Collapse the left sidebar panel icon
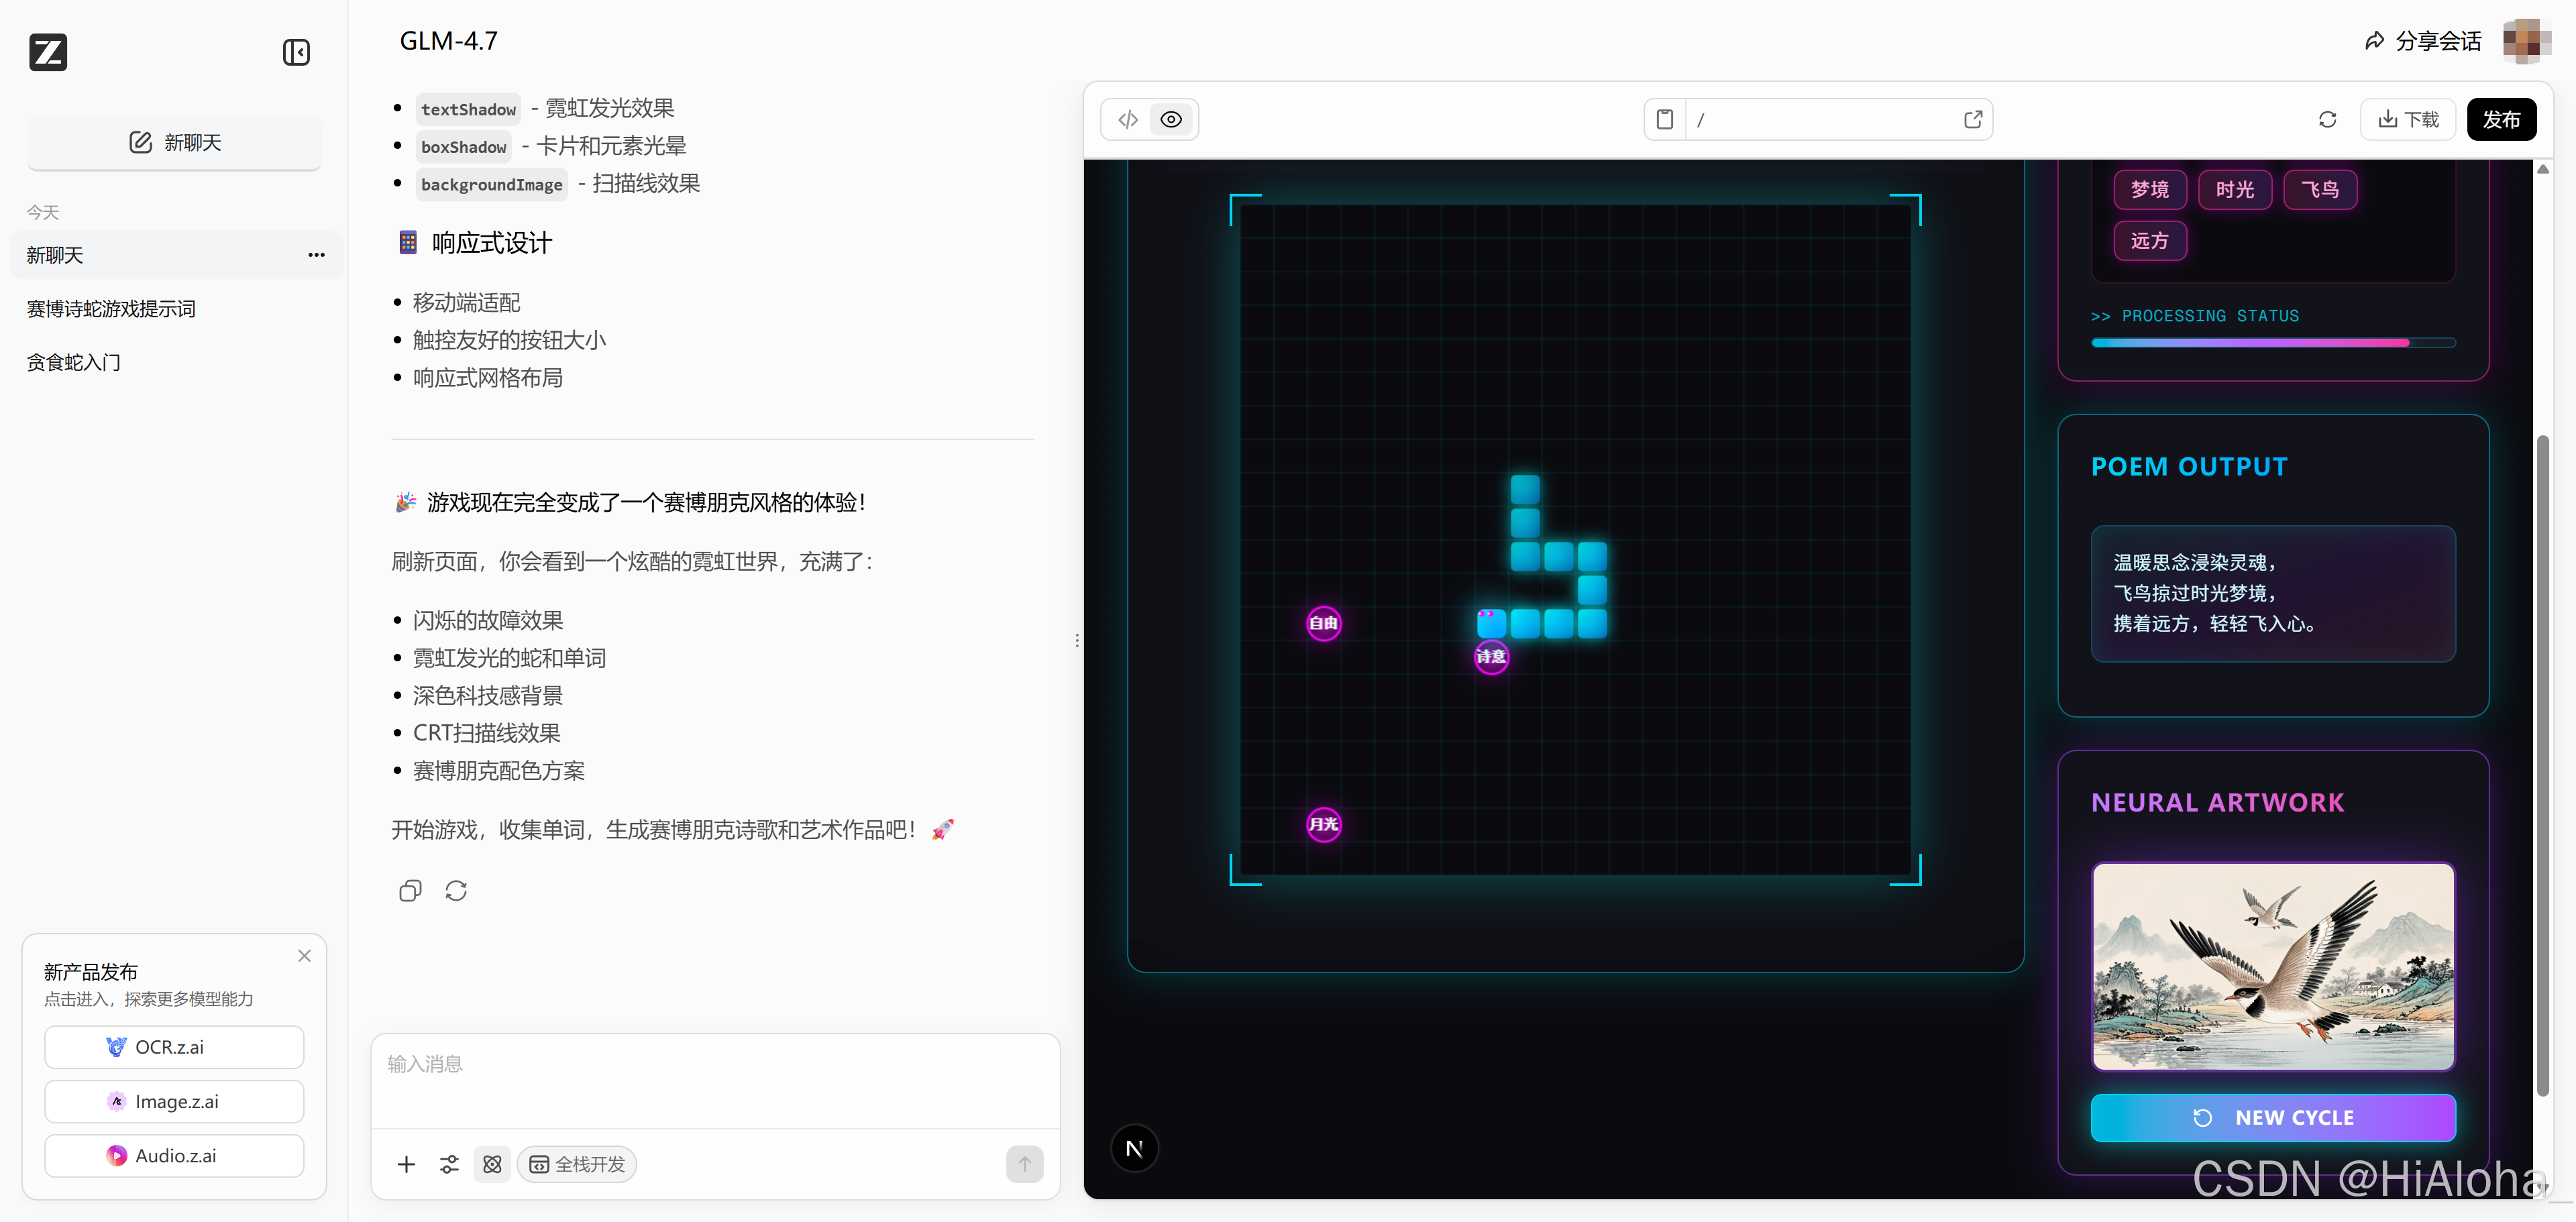 296,52
